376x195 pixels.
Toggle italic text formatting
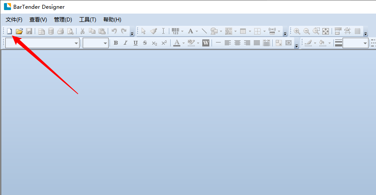click(125, 43)
